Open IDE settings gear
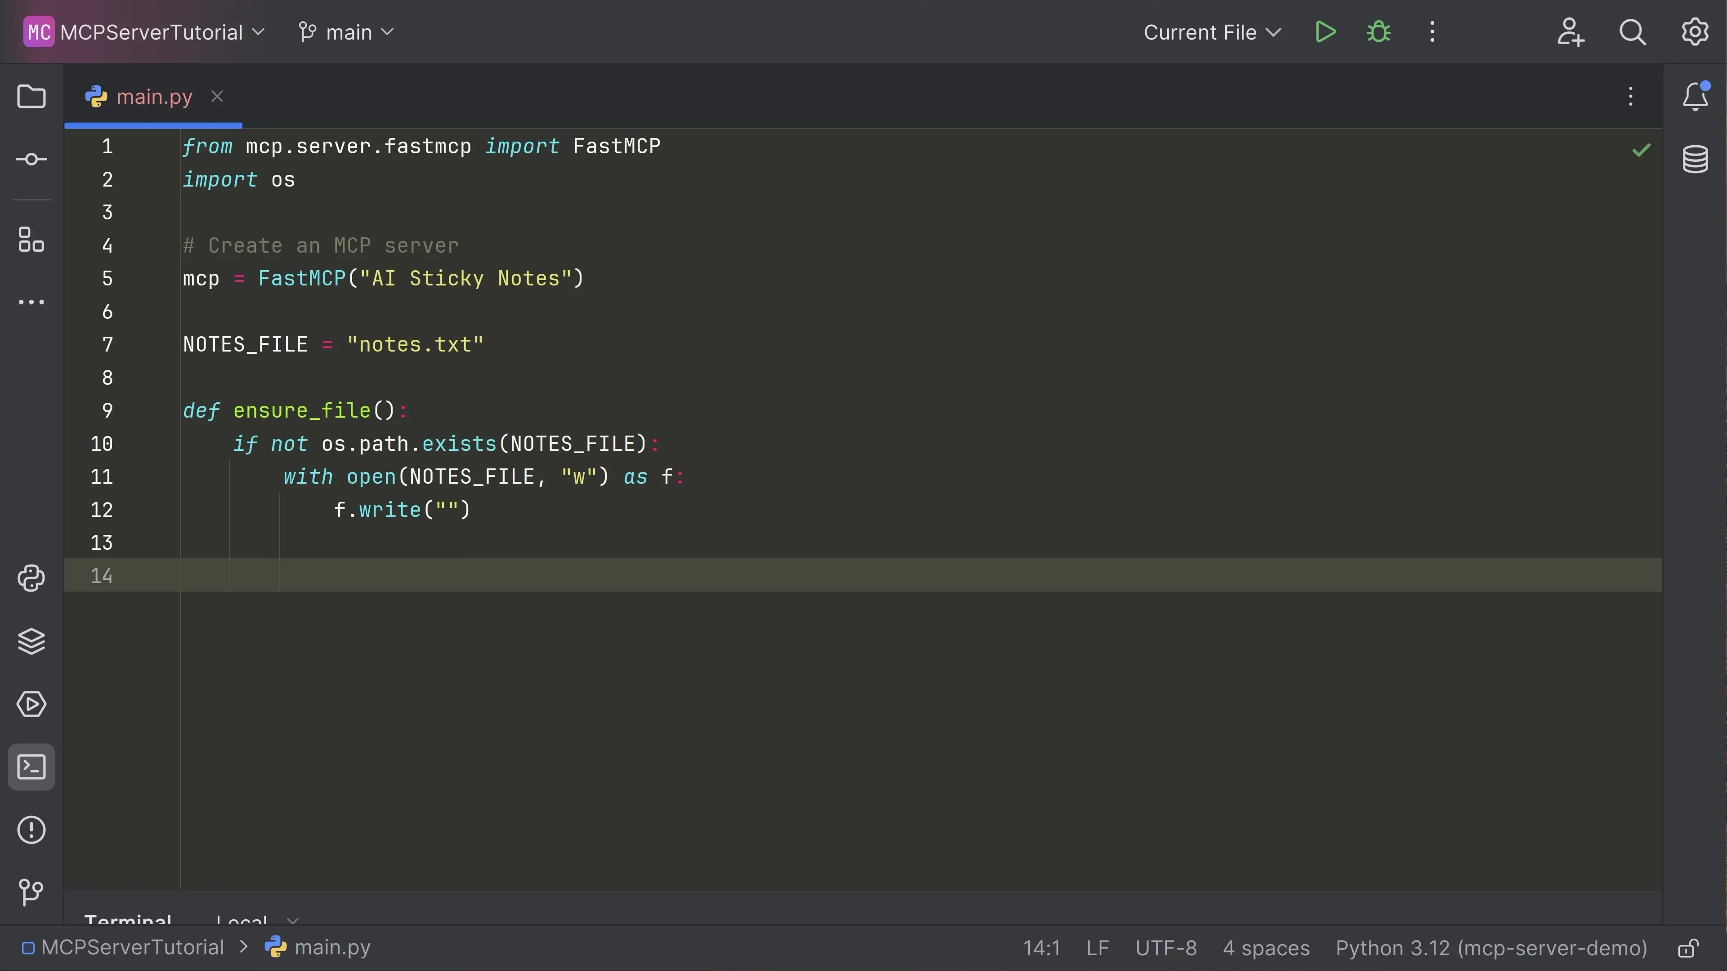The height and width of the screenshot is (971, 1727). tap(1695, 32)
